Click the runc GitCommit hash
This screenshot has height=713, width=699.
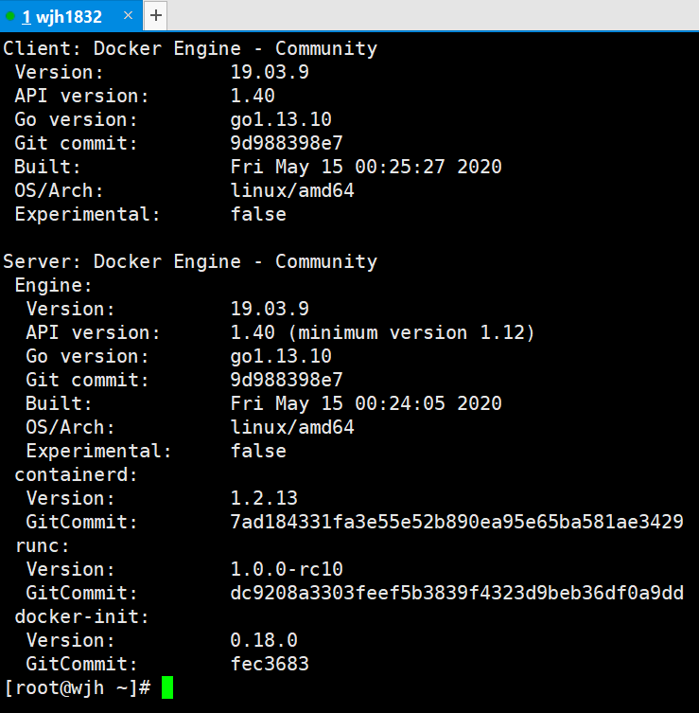point(456,594)
